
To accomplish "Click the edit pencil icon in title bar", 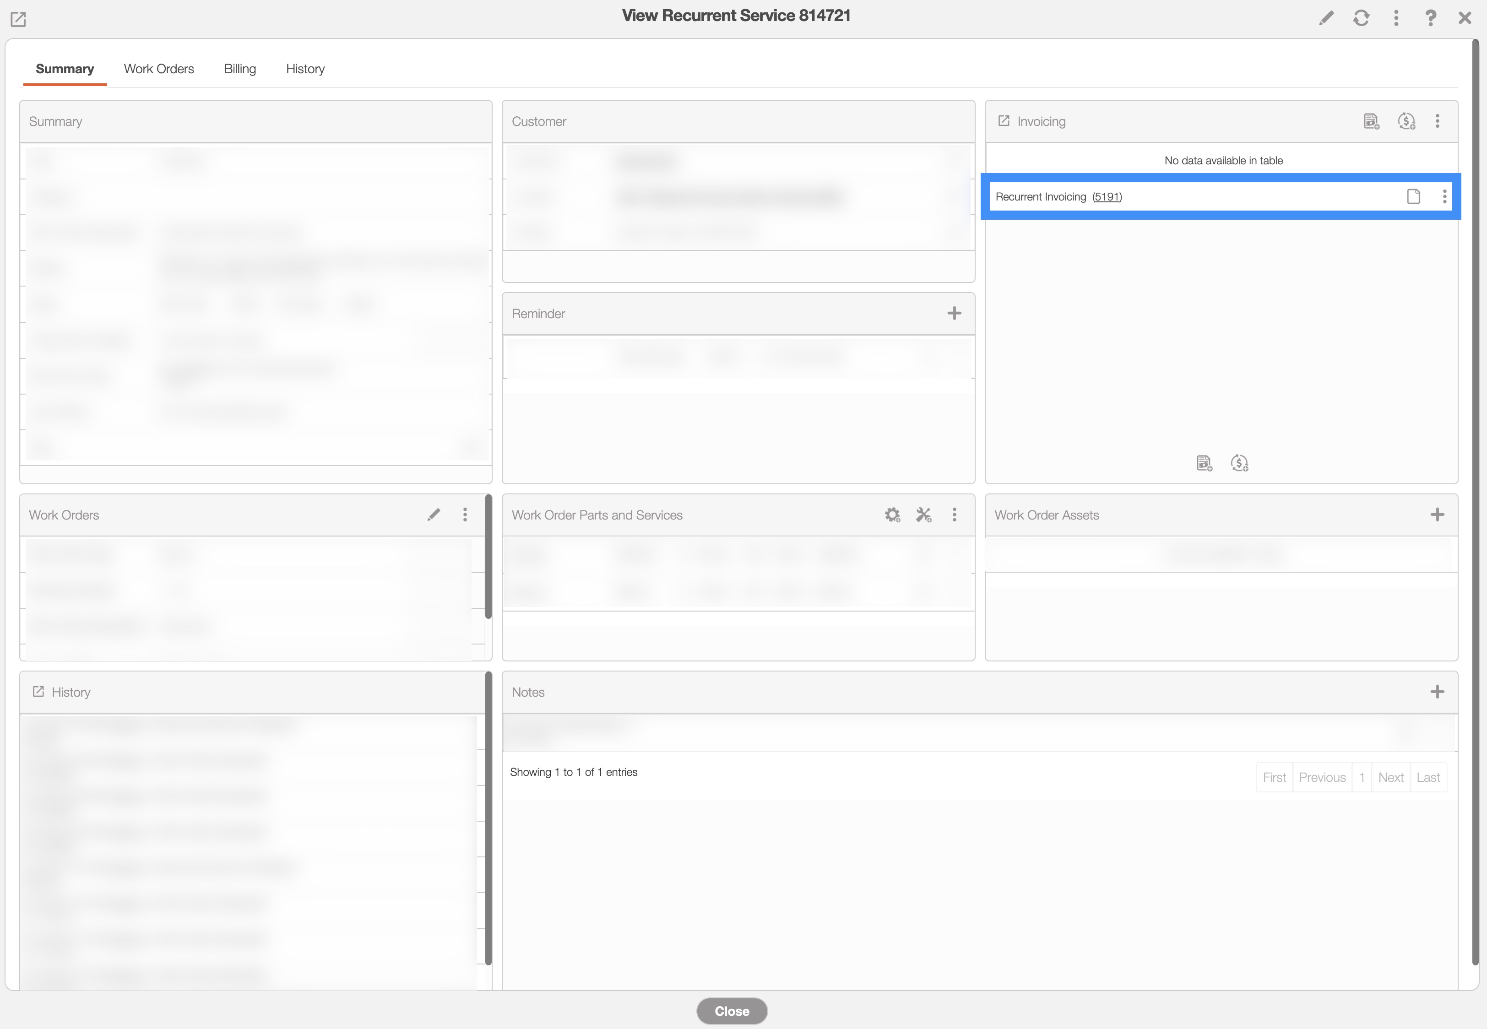I will pos(1326,18).
